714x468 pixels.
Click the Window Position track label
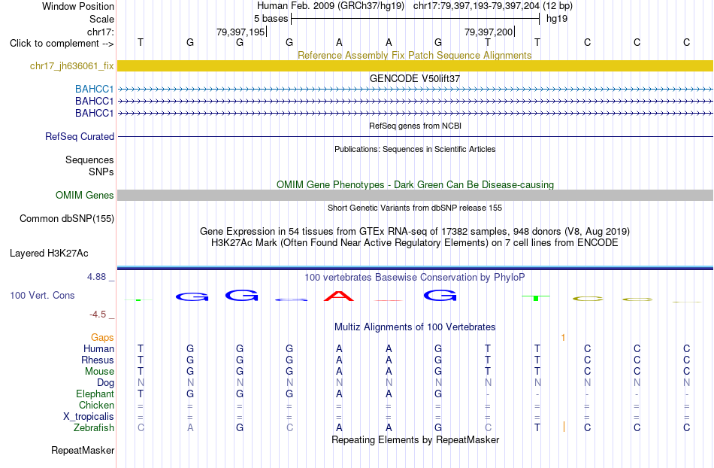78,6
